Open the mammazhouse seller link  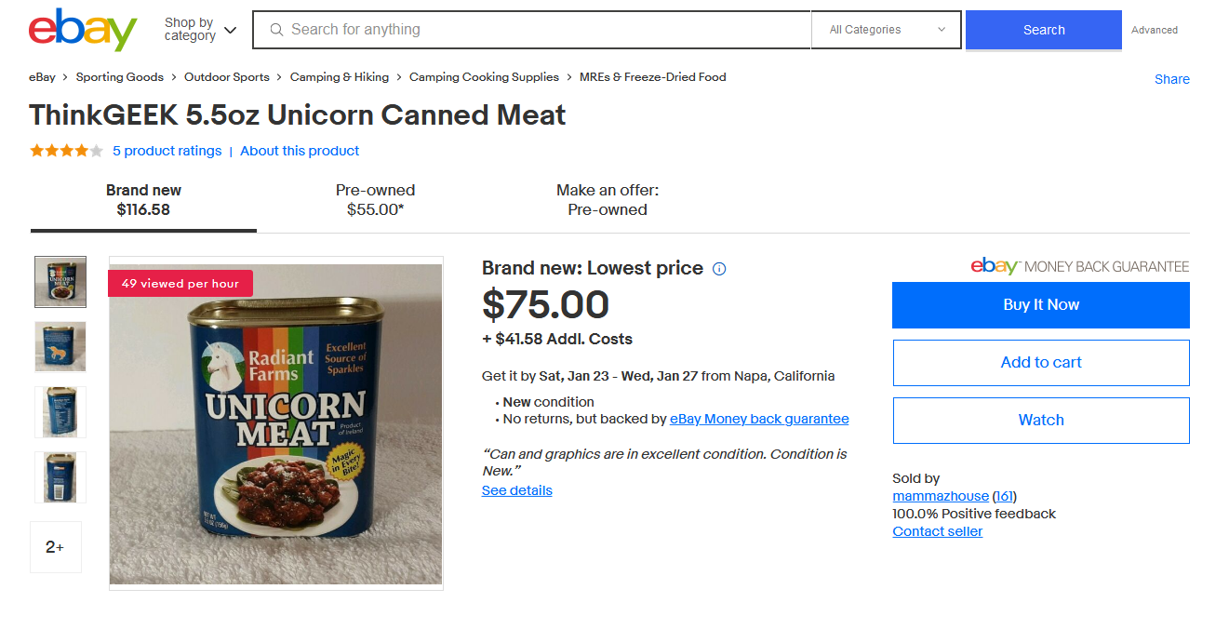[x=940, y=496]
